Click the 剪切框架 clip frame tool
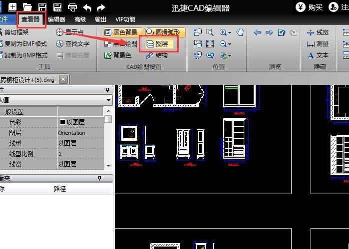Screen dimensions: 349x249 [14, 32]
